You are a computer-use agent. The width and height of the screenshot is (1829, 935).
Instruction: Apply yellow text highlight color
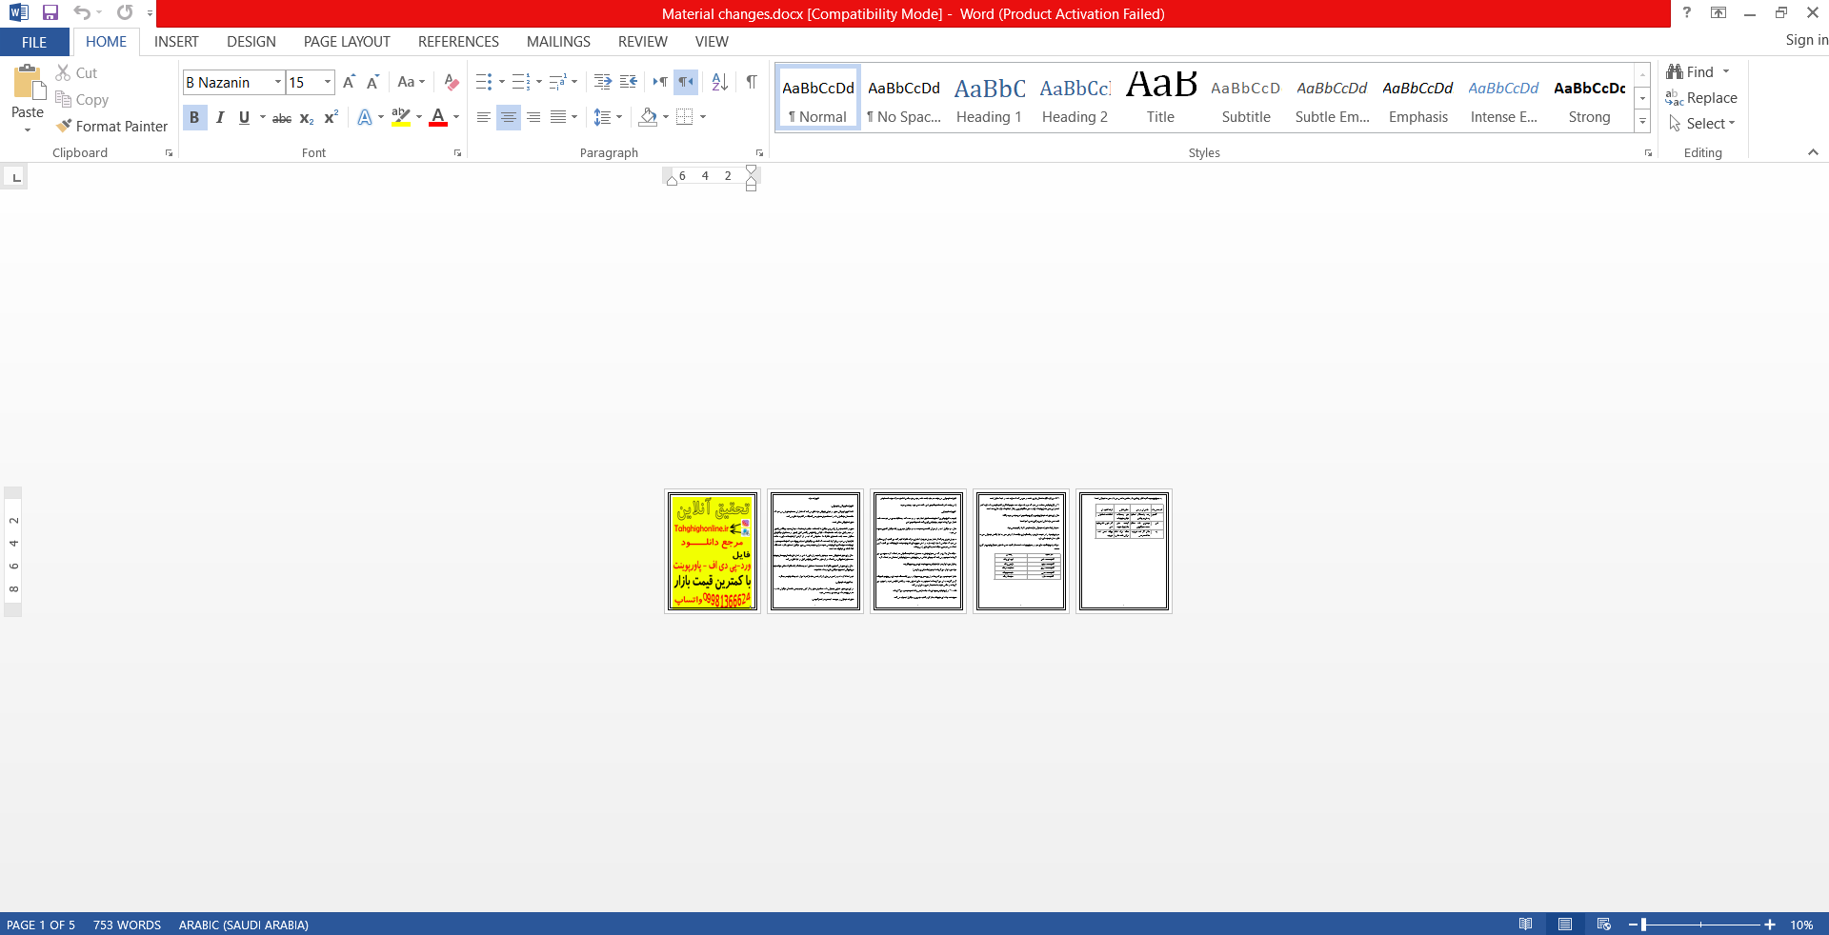pos(401,117)
